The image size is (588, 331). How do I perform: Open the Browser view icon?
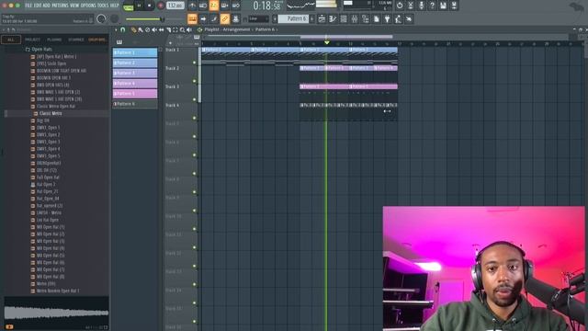[366, 18]
